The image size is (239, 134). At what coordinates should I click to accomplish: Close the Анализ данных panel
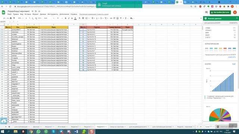237,18
